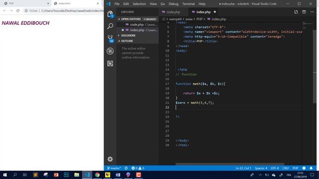Viewport: 319px width, 179px height.
Task: Close the PHP browser tab
Action: (48, 3)
